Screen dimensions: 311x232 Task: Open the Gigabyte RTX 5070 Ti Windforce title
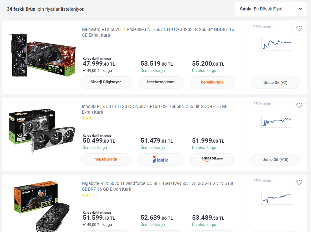[158, 186]
